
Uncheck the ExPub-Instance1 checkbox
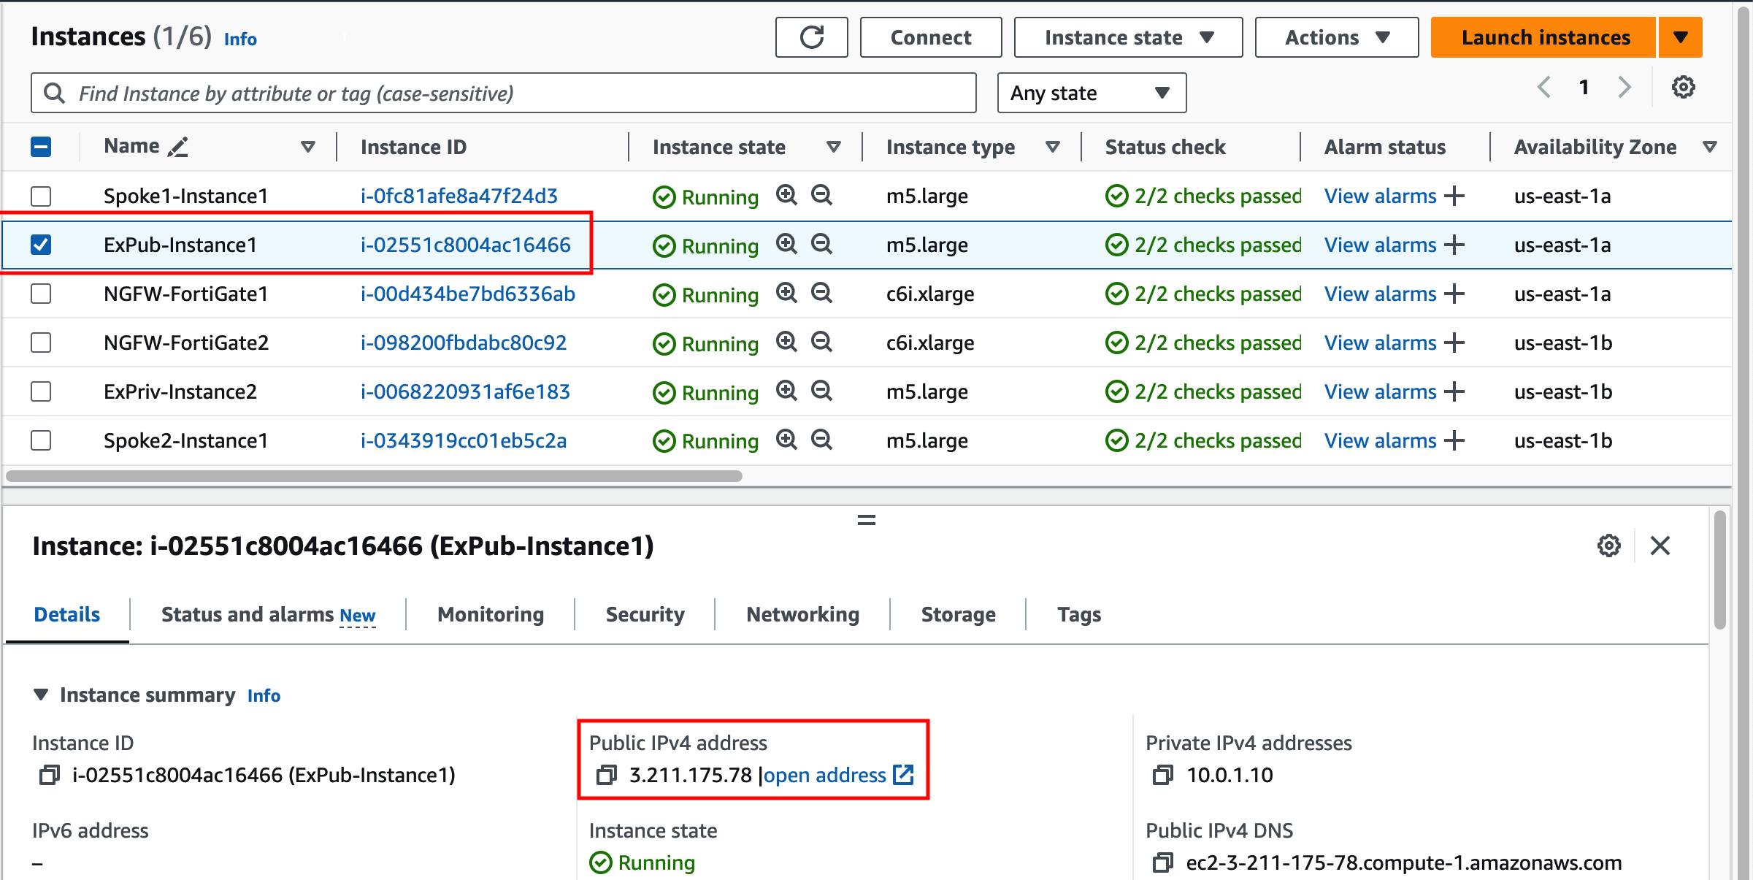(x=41, y=245)
